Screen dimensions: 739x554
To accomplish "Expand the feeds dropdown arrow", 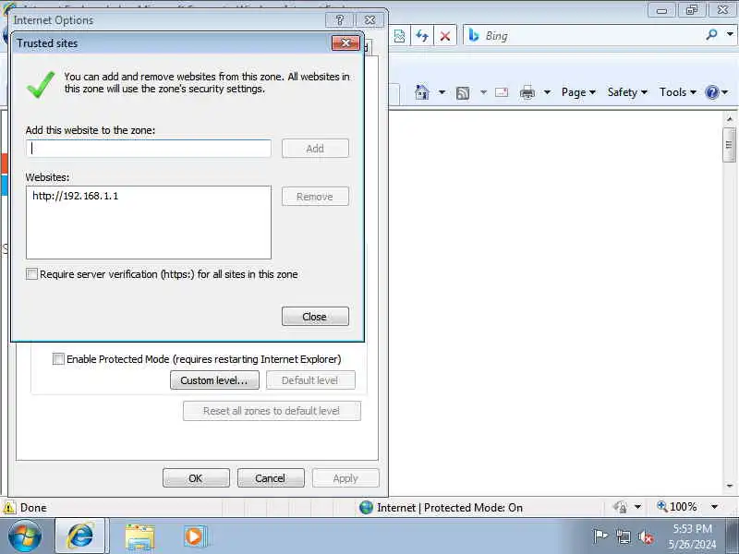I will point(483,91).
